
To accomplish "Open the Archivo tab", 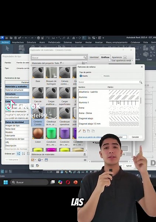I will (x=5, y=42).
